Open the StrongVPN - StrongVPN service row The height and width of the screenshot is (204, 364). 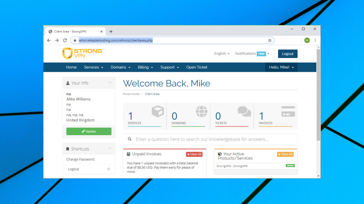[256, 166]
